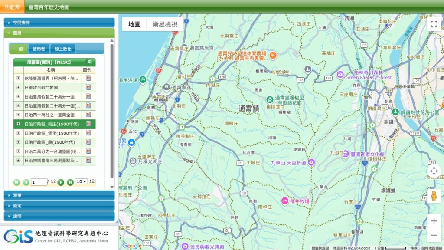This screenshot has height=250, width=444.
Task: Go to first page of layer list
Action: (x=17, y=182)
